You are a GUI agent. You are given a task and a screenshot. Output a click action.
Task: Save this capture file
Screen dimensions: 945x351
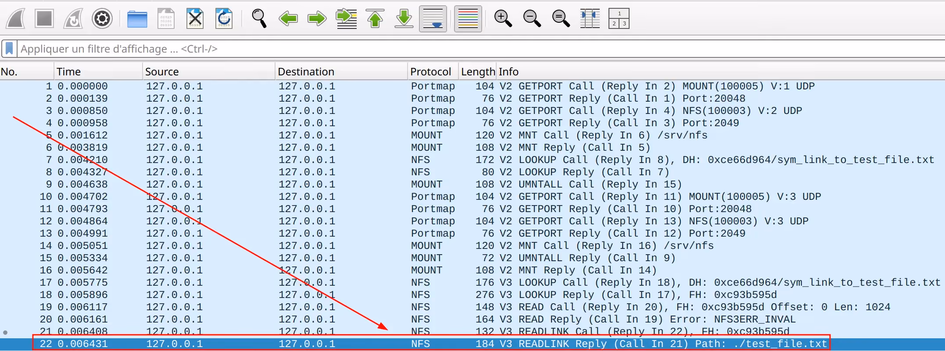coord(166,19)
